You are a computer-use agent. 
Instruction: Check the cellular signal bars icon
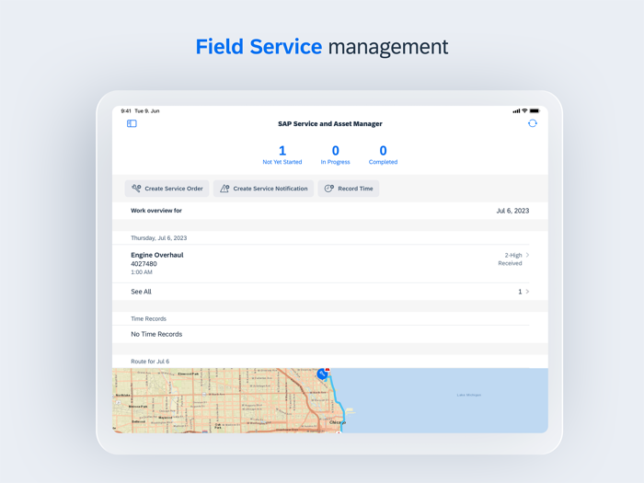[516, 111]
